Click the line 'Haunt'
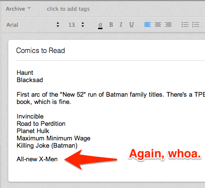 click(x=25, y=72)
